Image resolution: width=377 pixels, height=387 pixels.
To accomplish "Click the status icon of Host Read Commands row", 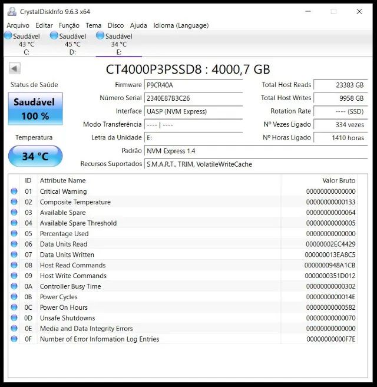I will click(x=14, y=265).
